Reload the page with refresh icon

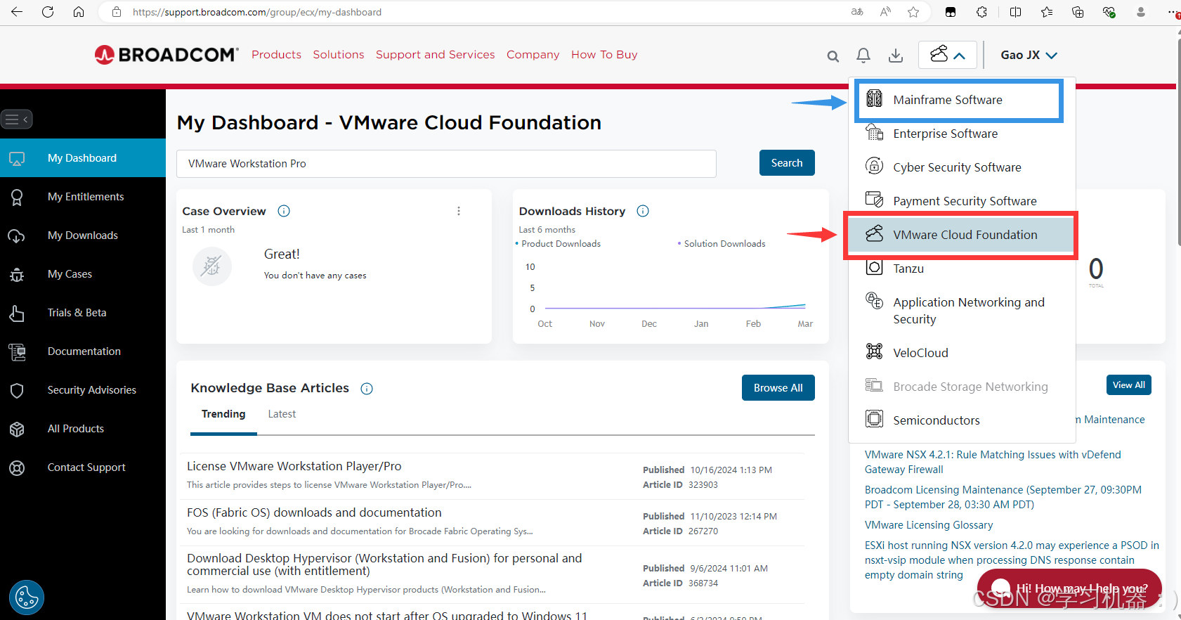pos(48,12)
